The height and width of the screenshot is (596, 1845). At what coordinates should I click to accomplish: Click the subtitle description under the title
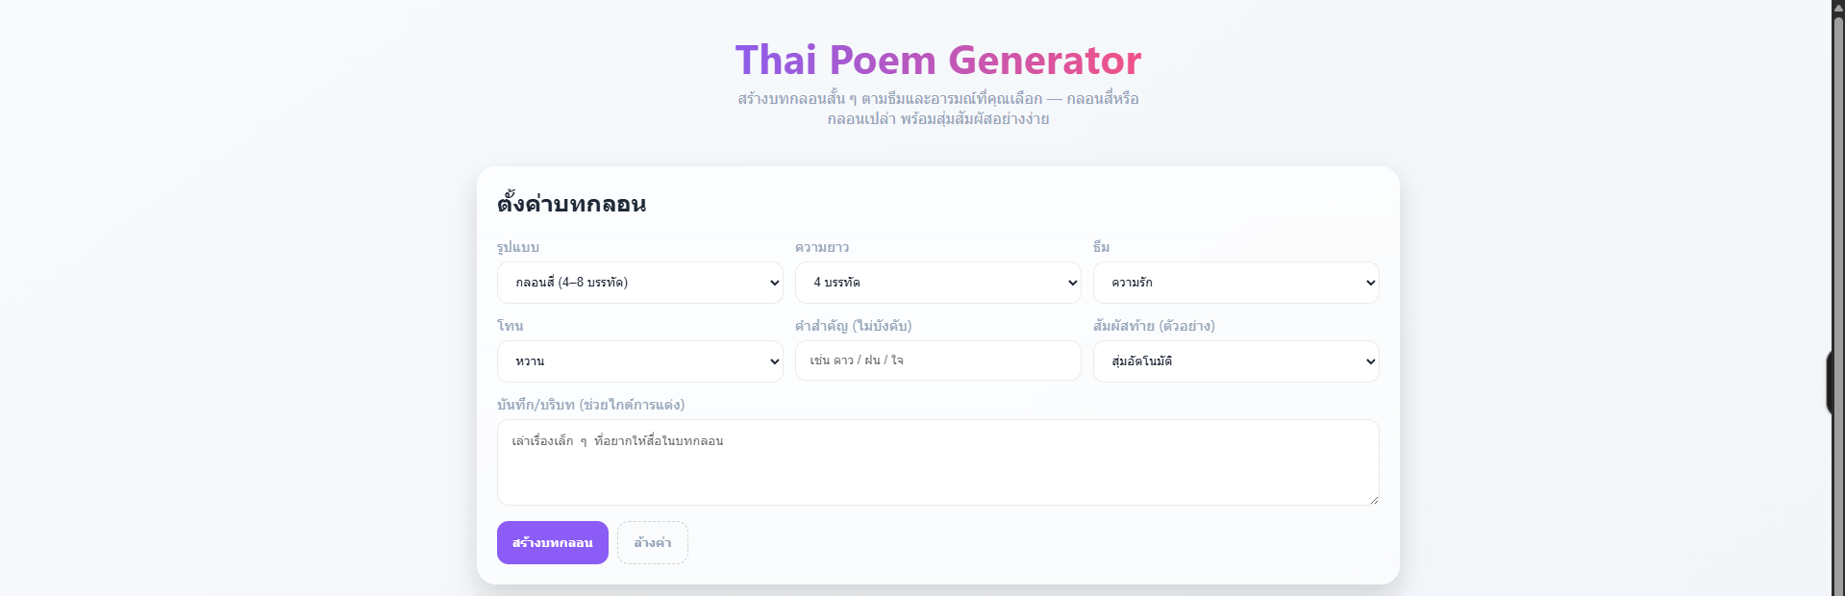pos(937,109)
